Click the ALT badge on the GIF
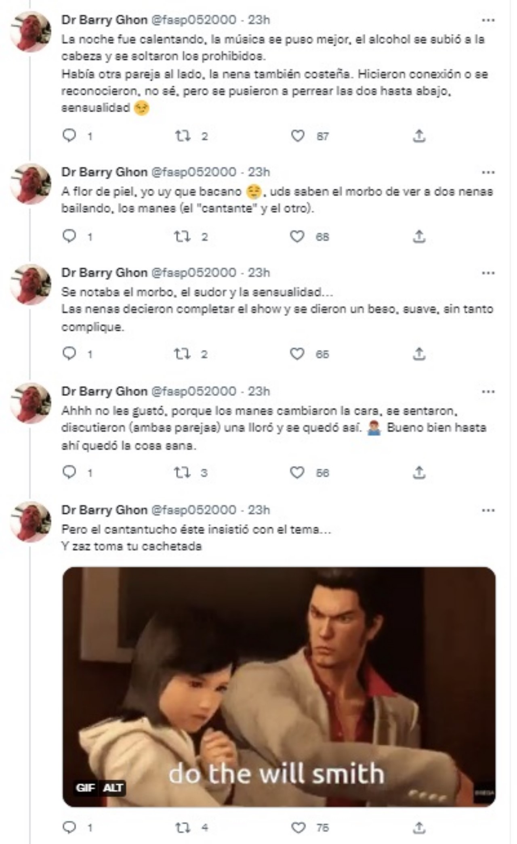517x844 pixels. 113,787
